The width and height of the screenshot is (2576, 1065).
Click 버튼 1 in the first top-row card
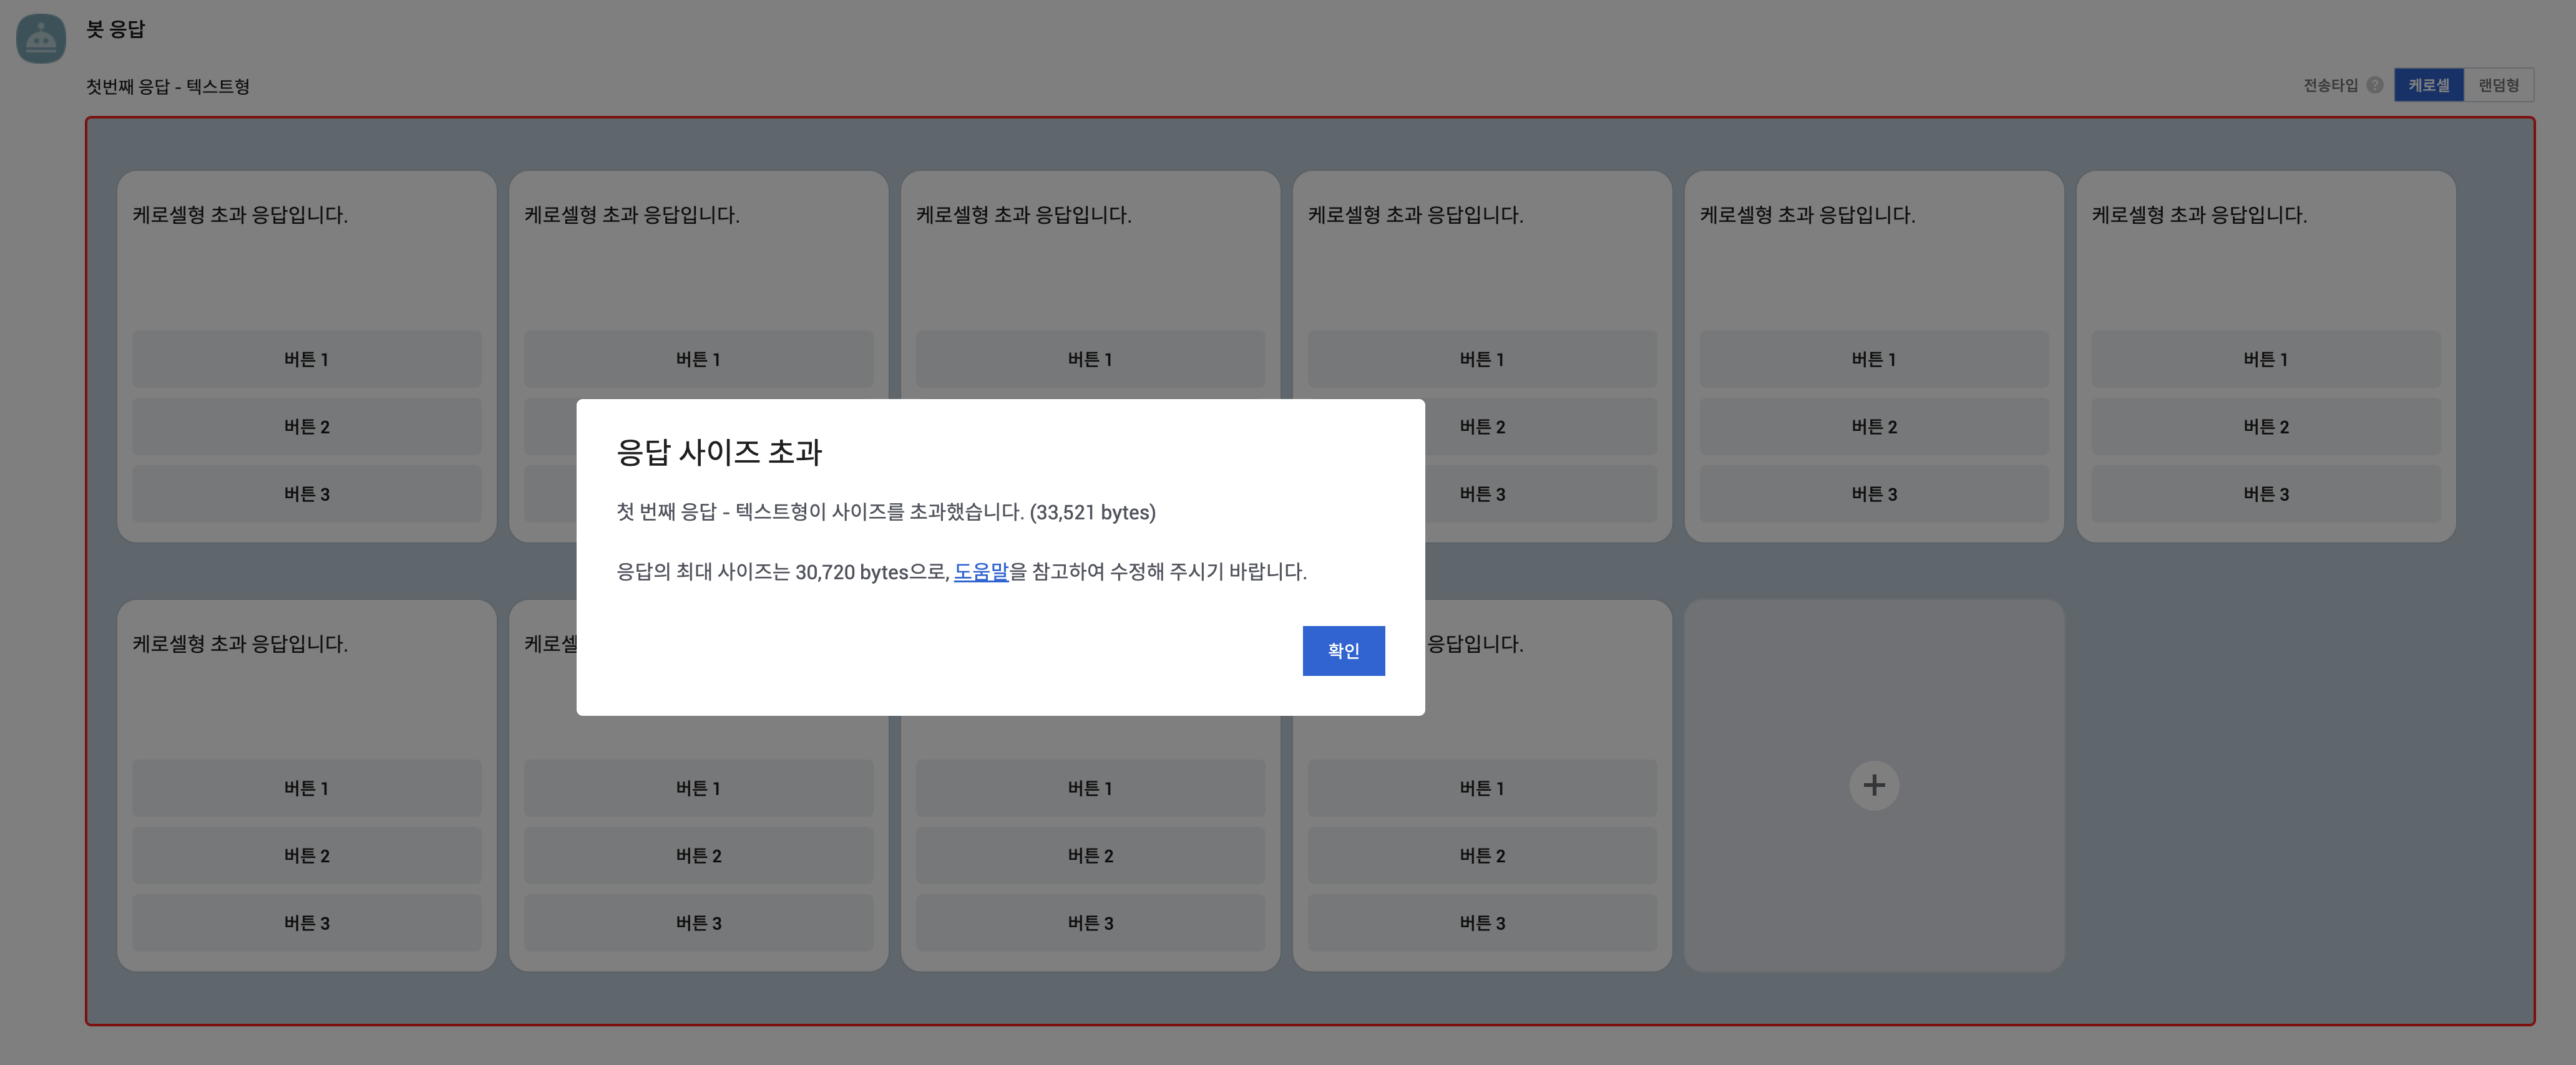[x=306, y=359]
